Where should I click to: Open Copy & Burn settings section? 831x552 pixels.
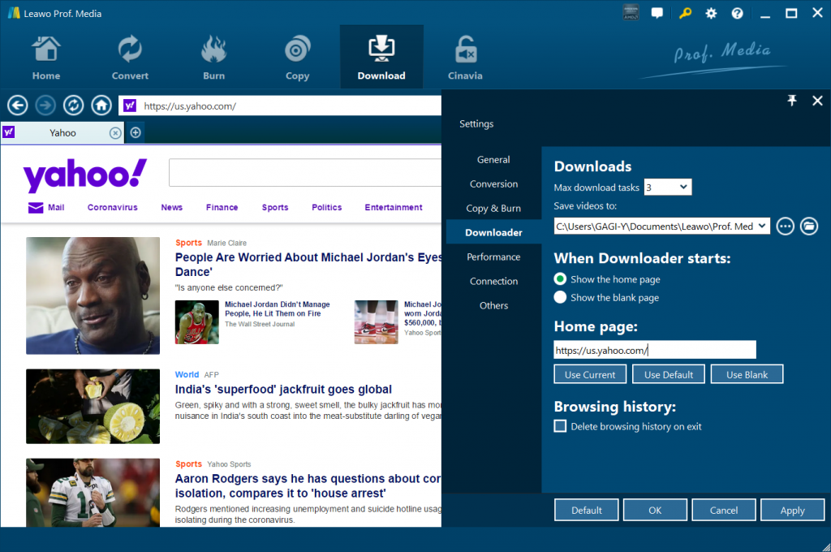[x=493, y=209]
